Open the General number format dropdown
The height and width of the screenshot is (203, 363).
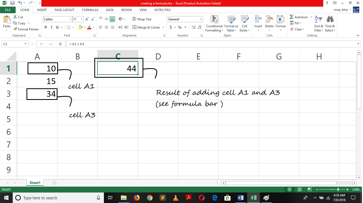(x=200, y=19)
